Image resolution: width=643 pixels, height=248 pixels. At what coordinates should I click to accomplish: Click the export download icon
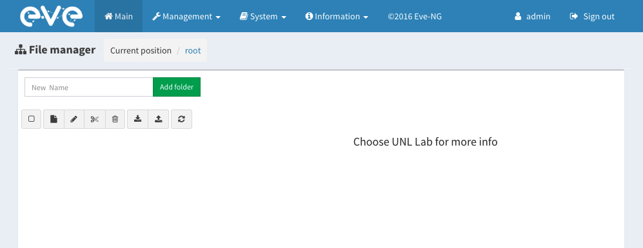click(138, 119)
